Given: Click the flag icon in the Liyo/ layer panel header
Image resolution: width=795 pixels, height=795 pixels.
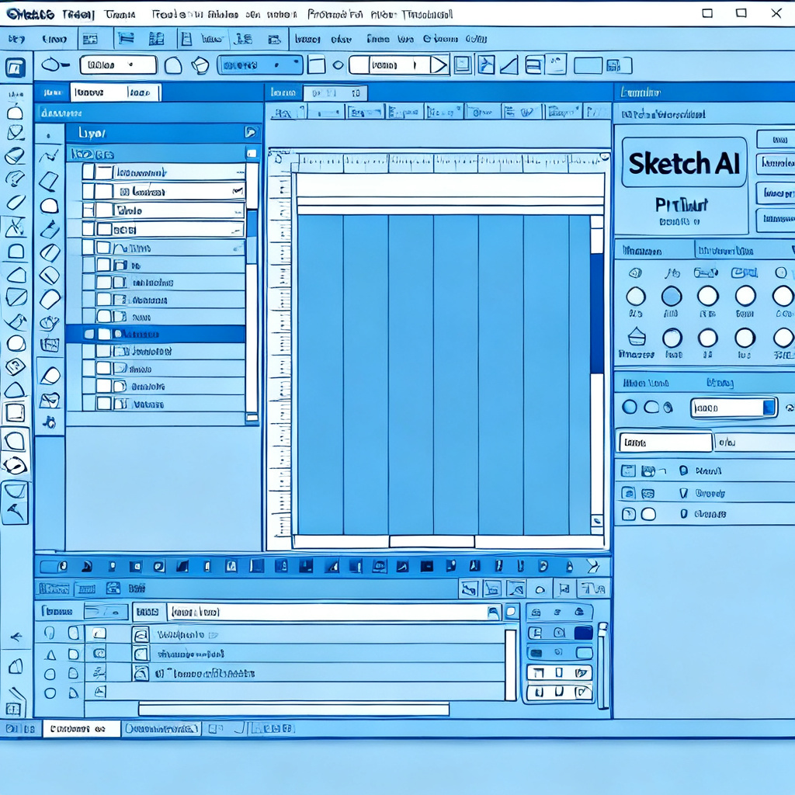Looking at the screenshot, I should (x=251, y=133).
